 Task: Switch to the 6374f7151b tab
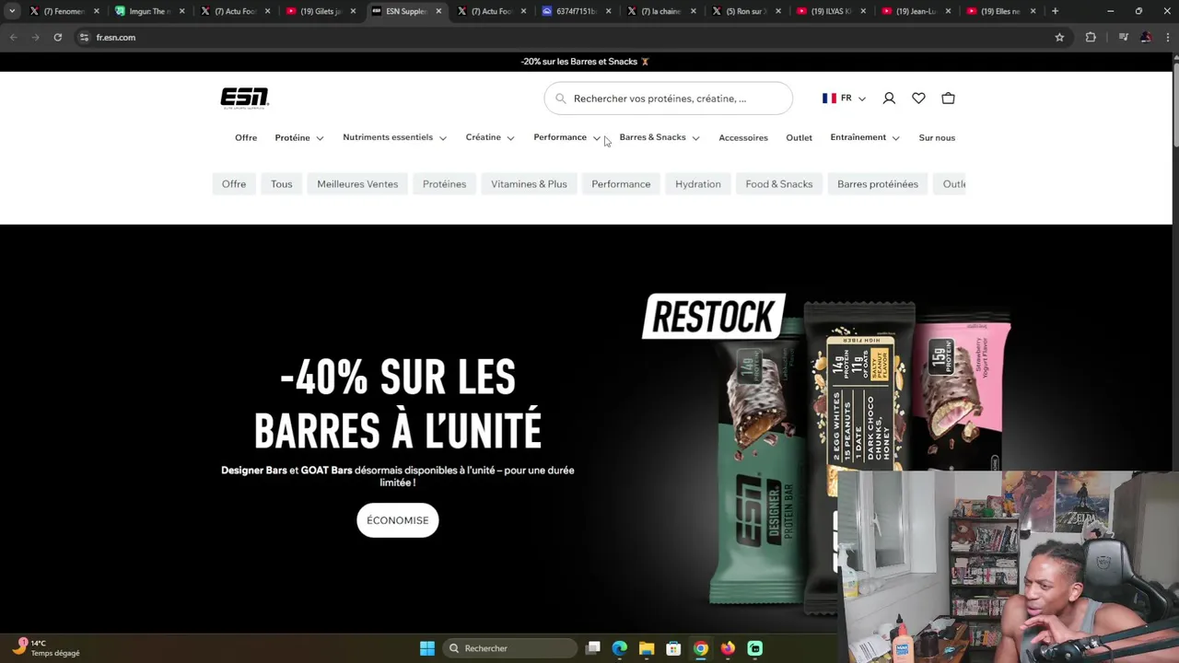click(576, 11)
